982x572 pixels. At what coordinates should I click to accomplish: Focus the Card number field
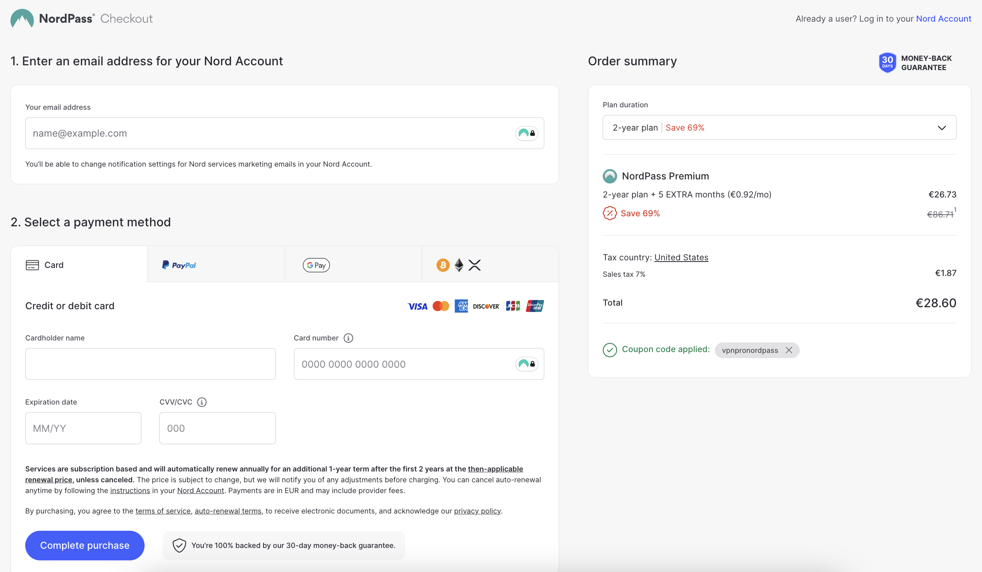point(419,364)
